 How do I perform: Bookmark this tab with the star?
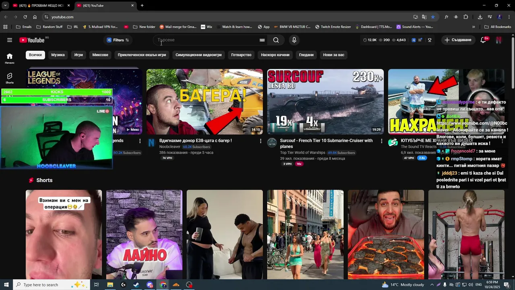(x=433, y=17)
